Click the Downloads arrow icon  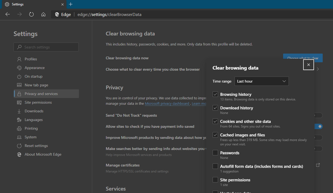(x=19, y=111)
